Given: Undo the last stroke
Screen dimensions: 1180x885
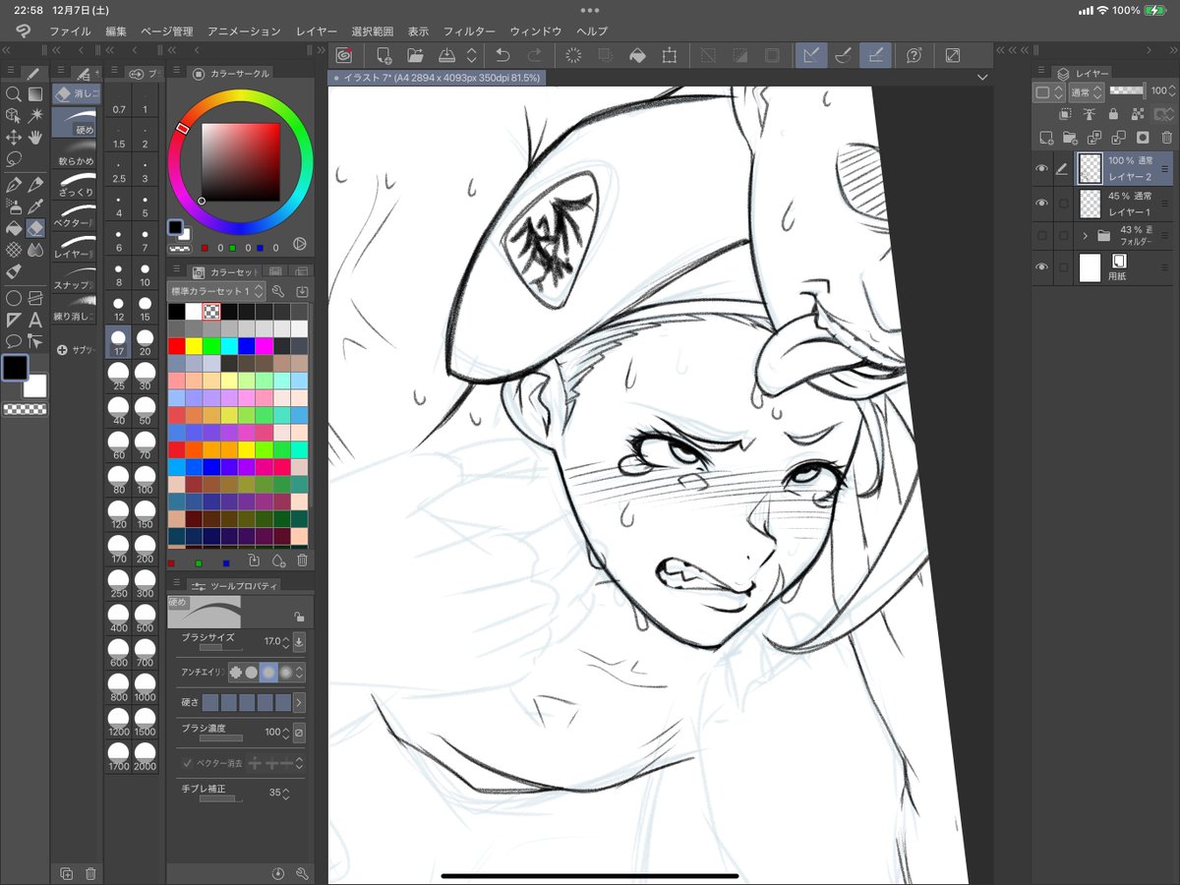Looking at the screenshot, I should coord(502,55).
